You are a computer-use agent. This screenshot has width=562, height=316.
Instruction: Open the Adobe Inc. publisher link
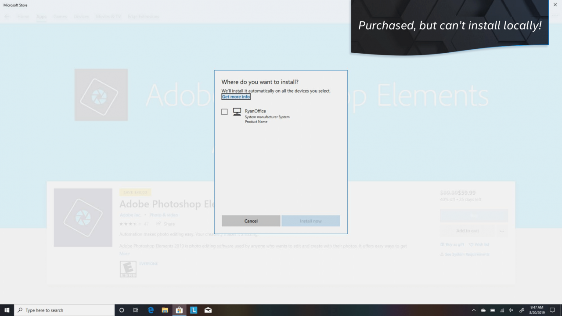[x=130, y=215]
